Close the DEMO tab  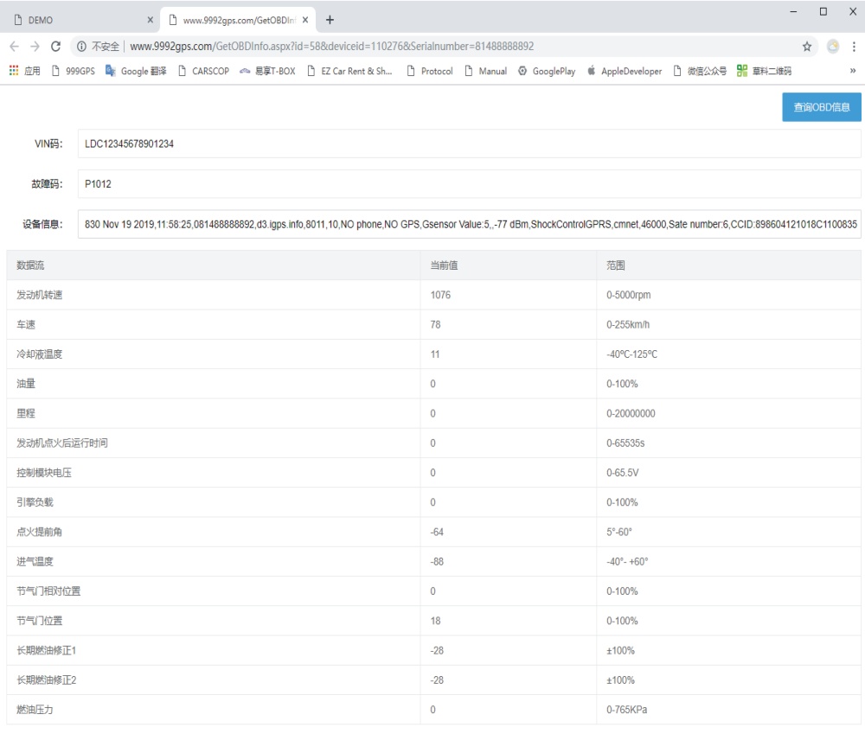(150, 20)
